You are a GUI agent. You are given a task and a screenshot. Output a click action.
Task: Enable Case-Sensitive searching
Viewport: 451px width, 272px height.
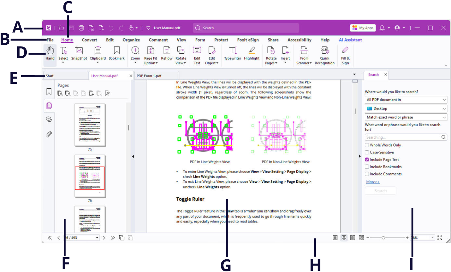[x=367, y=152]
